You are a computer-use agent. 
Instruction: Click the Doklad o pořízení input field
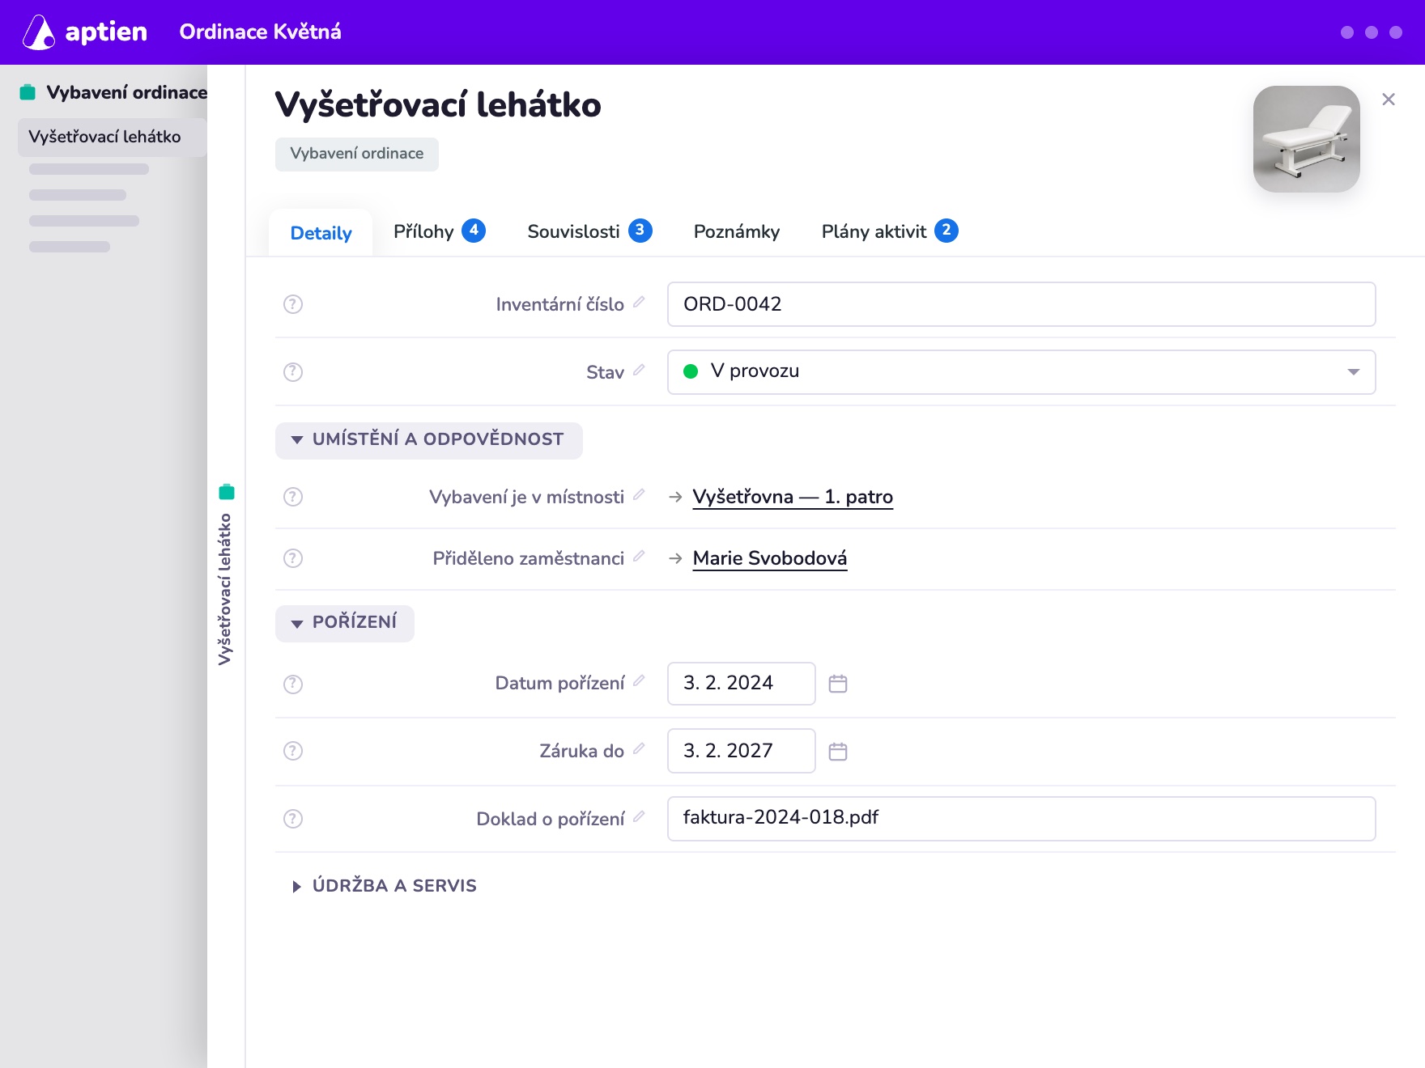pyautogui.click(x=1021, y=819)
